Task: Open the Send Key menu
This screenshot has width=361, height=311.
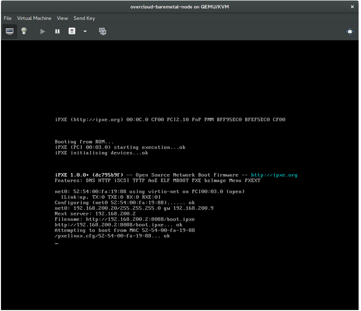Action: click(x=84, y=18)
